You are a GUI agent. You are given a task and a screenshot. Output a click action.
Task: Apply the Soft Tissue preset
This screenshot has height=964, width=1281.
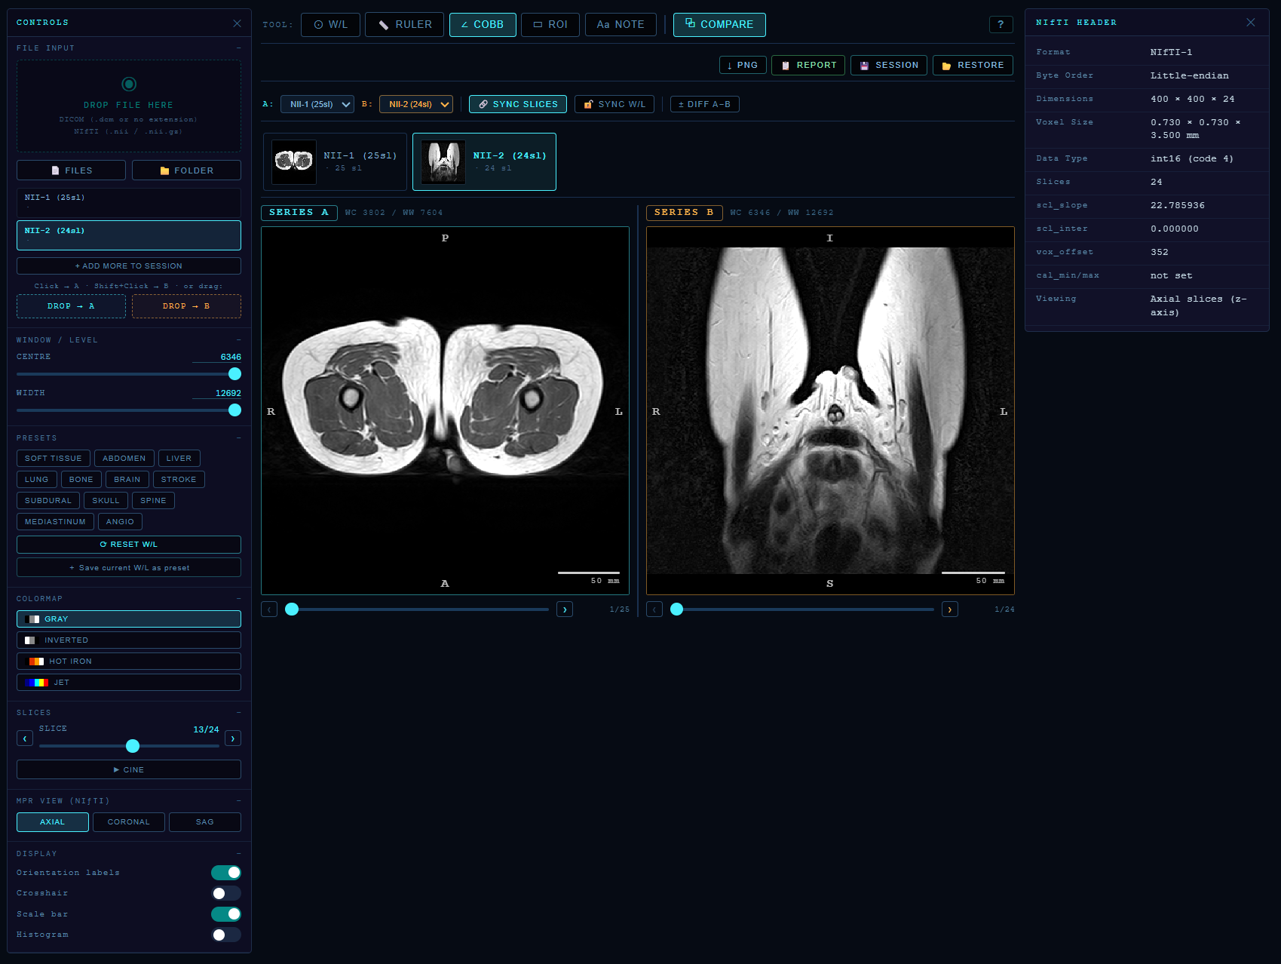point(53,459)
